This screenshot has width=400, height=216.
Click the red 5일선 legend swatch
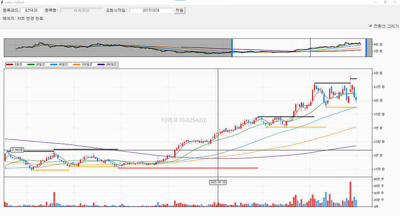coord(10,64)
